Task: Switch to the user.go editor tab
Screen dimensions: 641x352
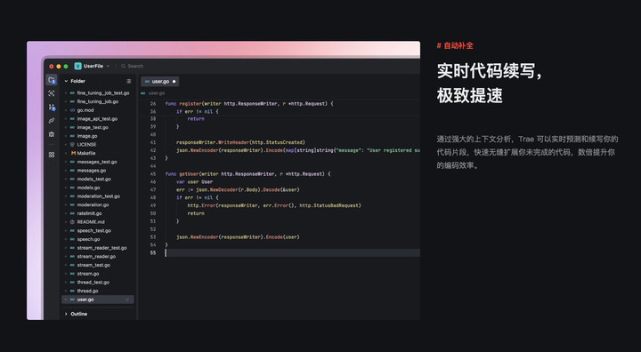Action: (x=160, y=81)
